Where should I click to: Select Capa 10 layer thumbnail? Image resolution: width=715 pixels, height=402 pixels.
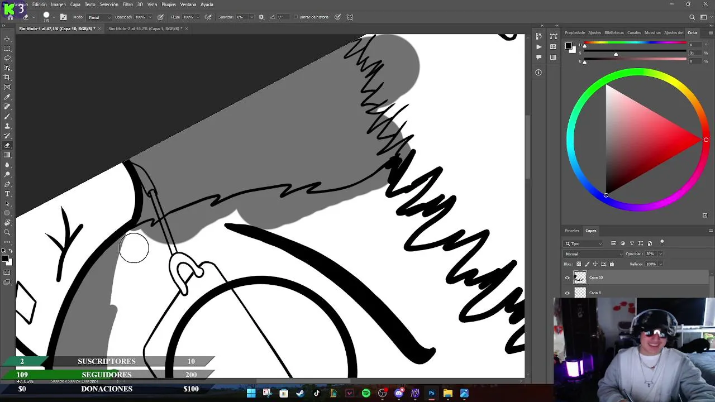tap(580, 277)
